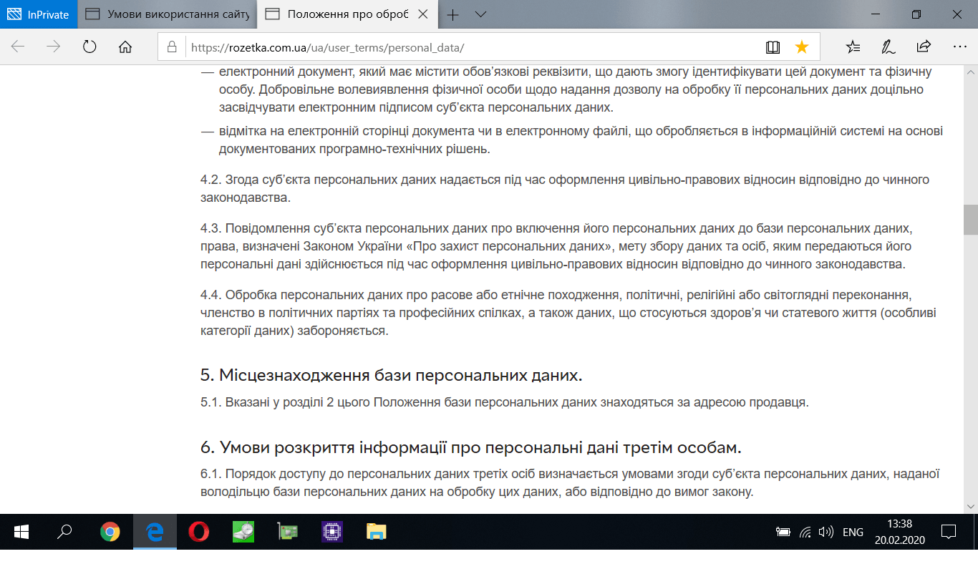Open the clock showing 13:38
978x574 pixels.
coord(899,532)
